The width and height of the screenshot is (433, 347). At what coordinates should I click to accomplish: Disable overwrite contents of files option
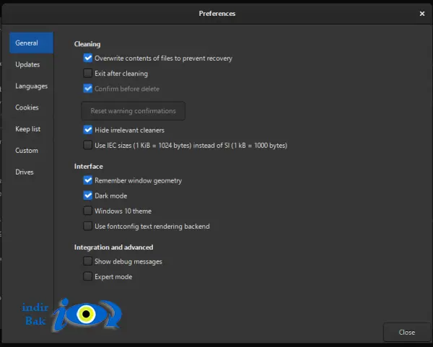pyautogui.click(x=88, y=58)
